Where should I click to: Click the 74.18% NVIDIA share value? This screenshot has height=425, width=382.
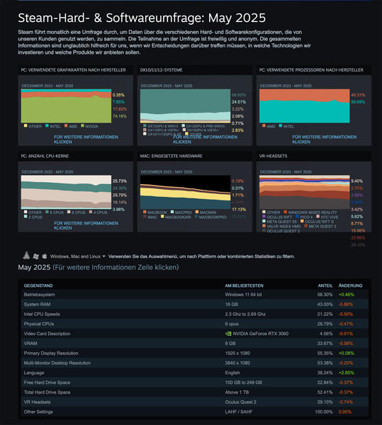pos(120,116)
